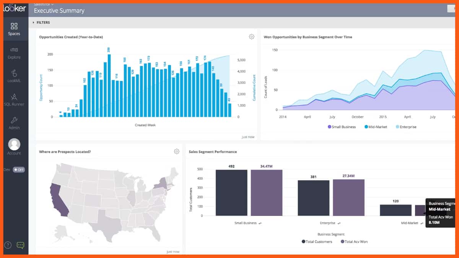Open gear settings on Opportunities Created tile
Image resolution: width=459 pixels, height=258 pixels.
(251, 37)
